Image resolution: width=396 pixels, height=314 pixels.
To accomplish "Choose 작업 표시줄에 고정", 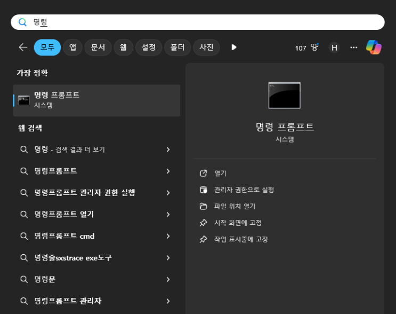I will click(241, 239).
